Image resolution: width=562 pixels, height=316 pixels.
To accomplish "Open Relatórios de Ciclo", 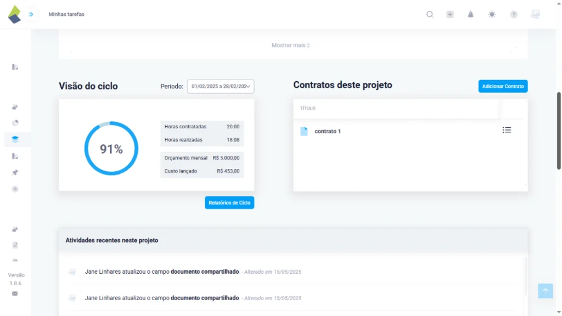I will 229,202.
